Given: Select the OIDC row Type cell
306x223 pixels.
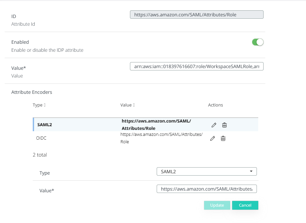Looking at the screenshot, I should (x=41, y=138).
